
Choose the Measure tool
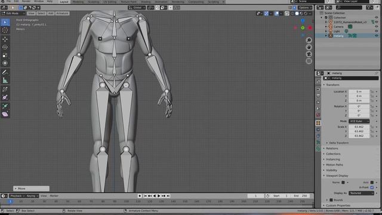[x=5, y=80]
